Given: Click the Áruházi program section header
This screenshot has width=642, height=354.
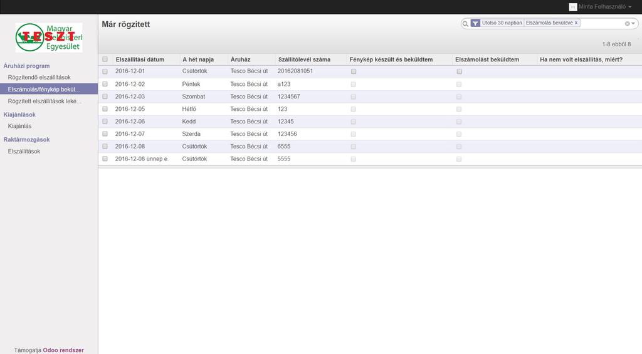Looking at the screenshot, I should point(26,66).
